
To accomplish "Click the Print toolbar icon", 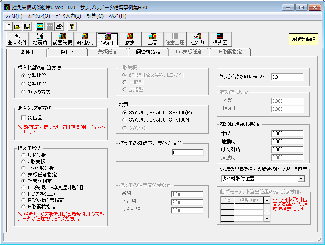I will [x=59, y=27].
